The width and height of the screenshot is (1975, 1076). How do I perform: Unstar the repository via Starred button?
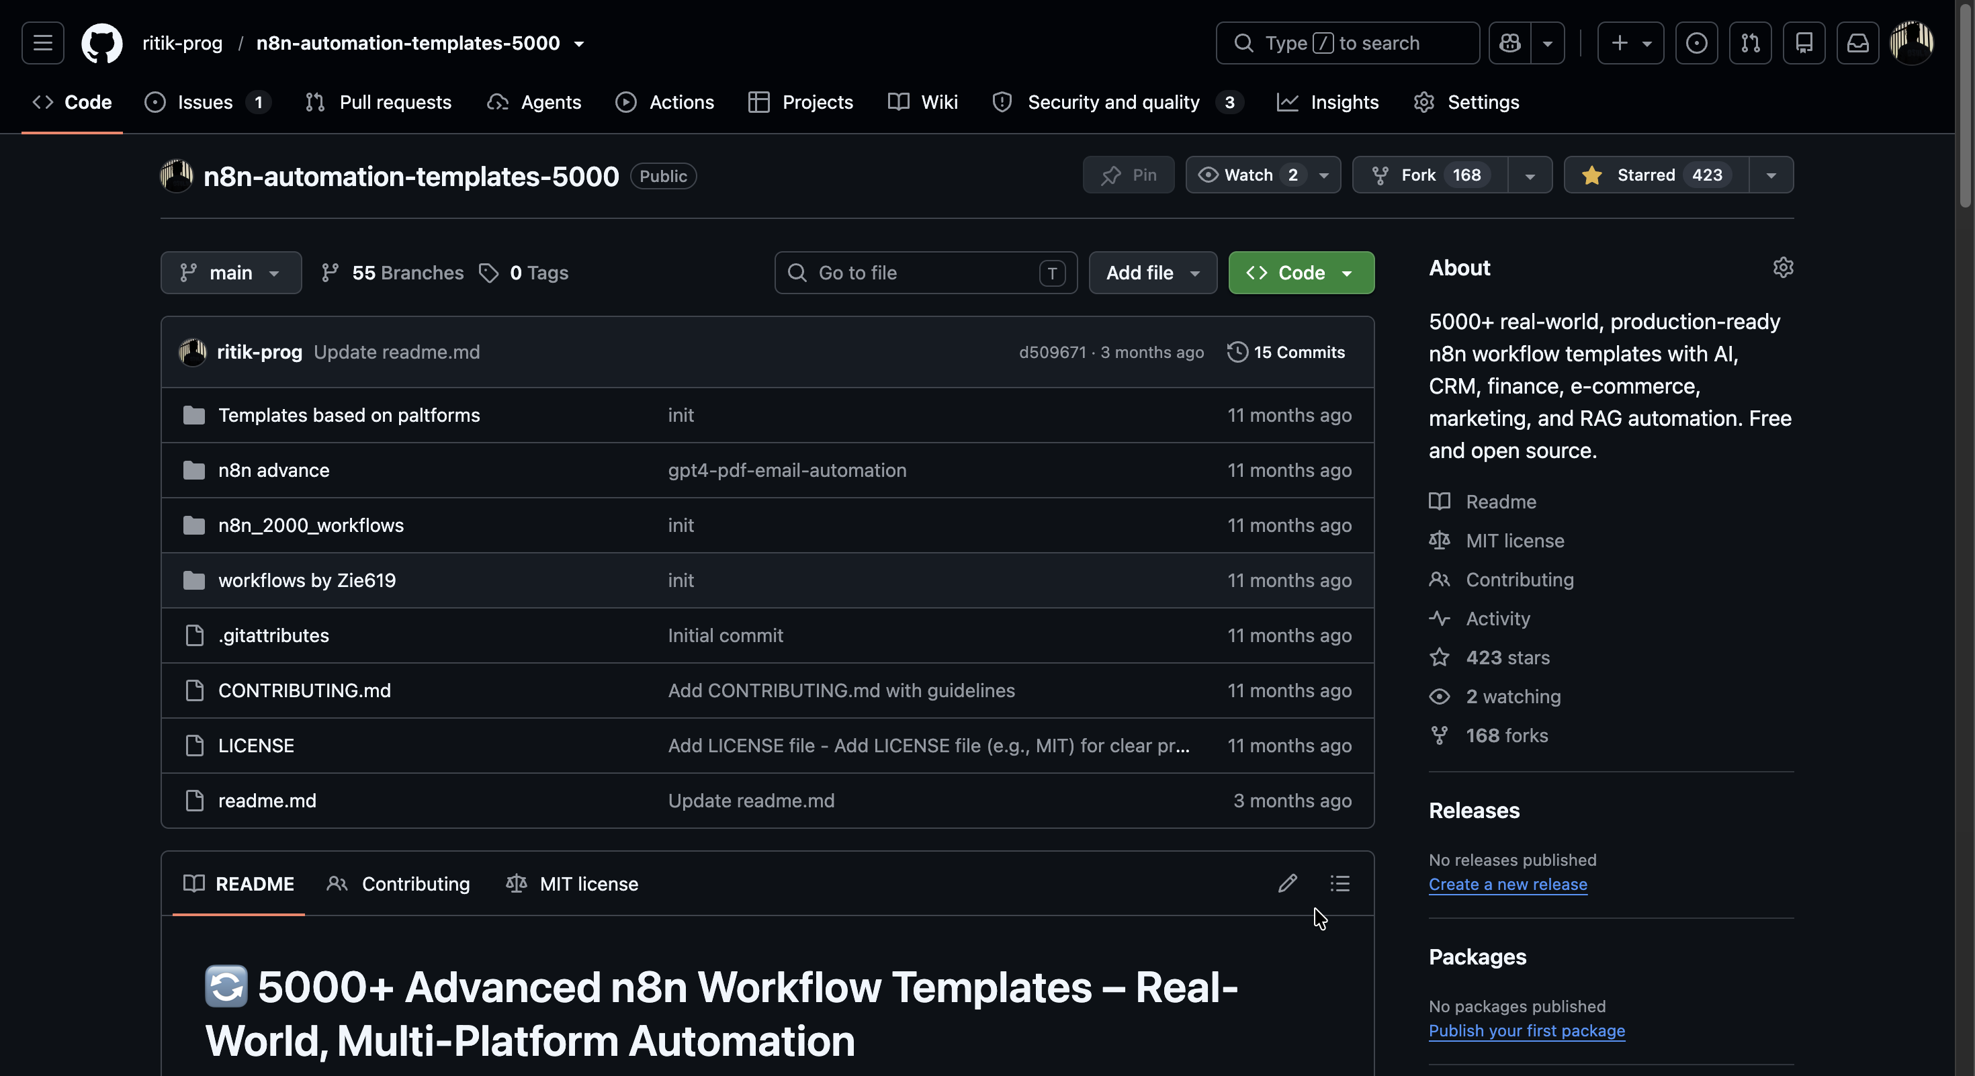pos(1656,175)
